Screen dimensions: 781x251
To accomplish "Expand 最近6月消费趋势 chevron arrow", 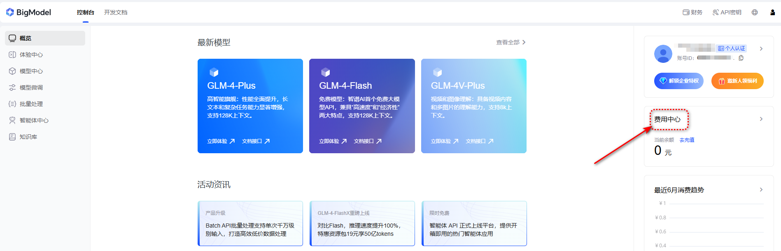I will pyautogui.click(x=761, y=190).
